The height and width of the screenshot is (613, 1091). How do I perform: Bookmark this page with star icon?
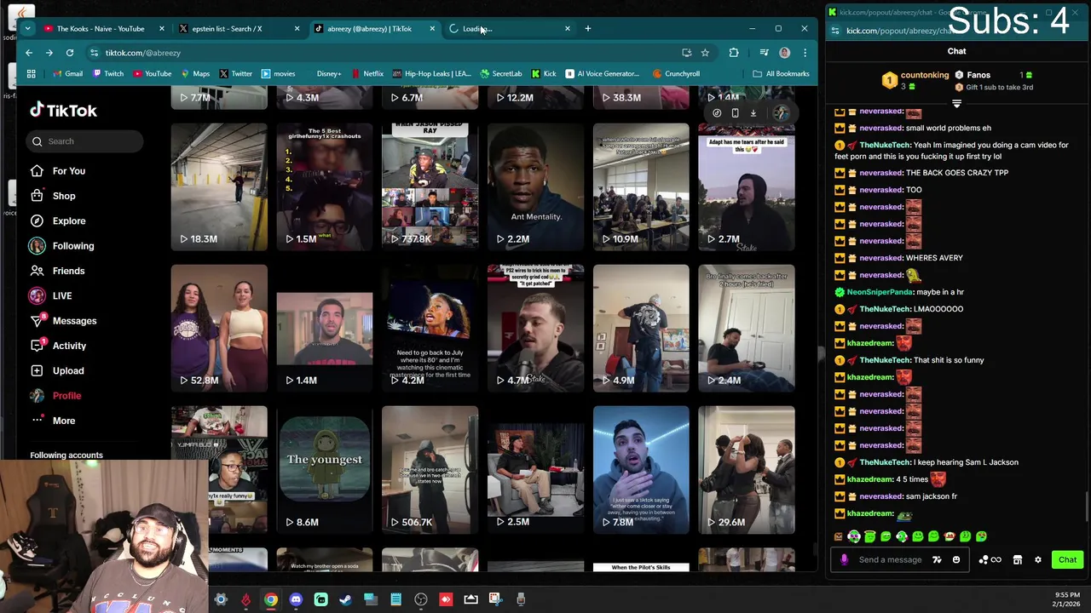(x=705, y=53)
